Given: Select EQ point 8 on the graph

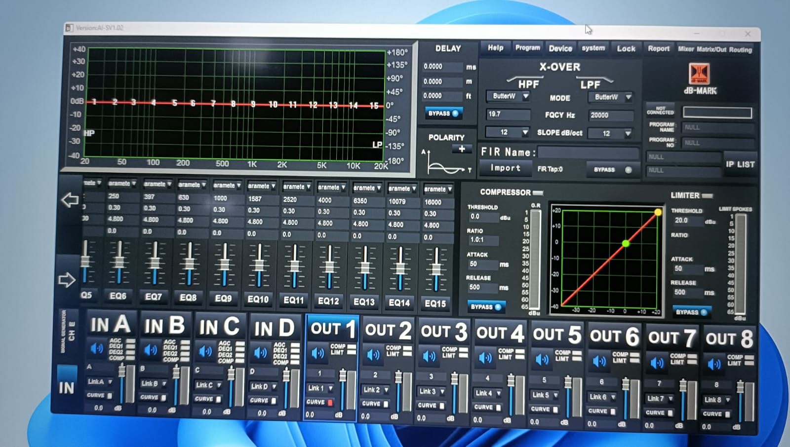Looking at the screenshot, I should 233,104.
